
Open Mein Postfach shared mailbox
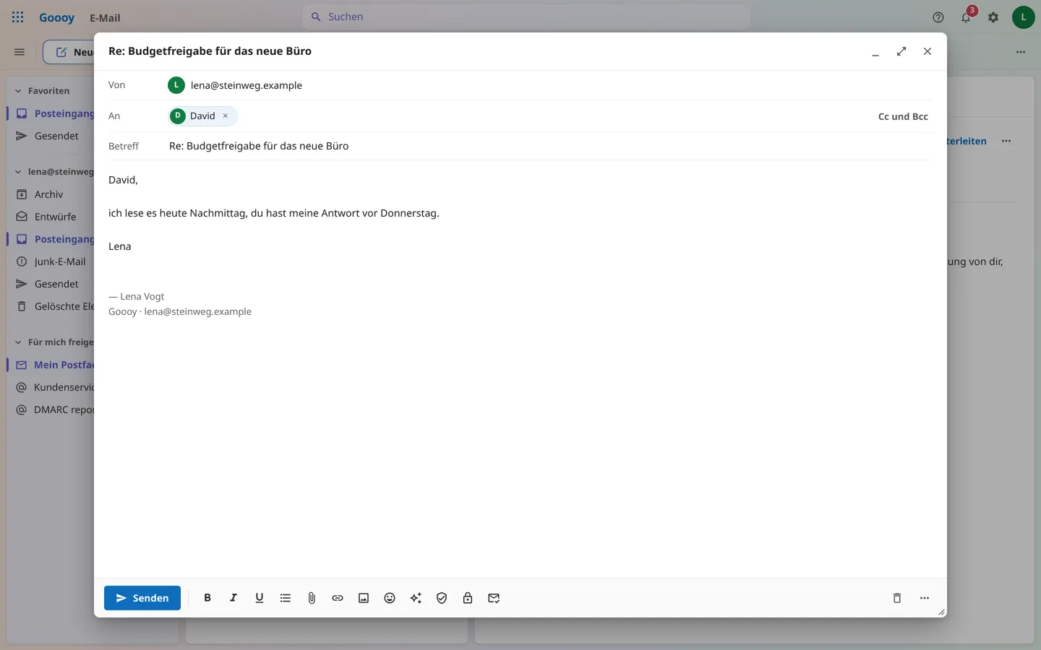coord(54,365)
